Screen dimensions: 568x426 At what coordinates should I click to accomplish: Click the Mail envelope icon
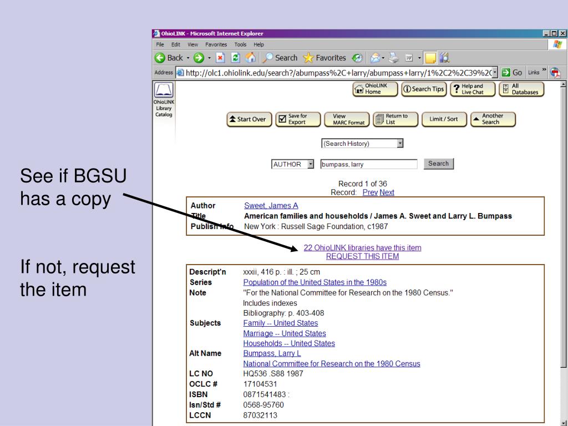(x=376, y=58)
